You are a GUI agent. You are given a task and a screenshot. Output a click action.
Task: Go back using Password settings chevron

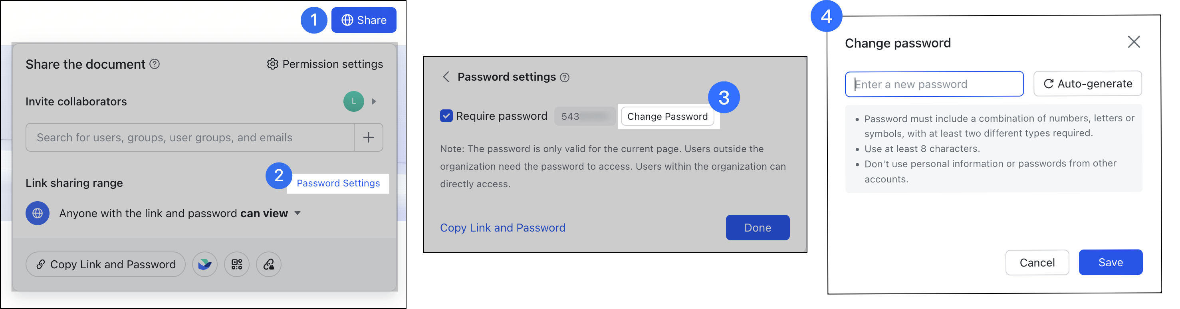point(446,77)
